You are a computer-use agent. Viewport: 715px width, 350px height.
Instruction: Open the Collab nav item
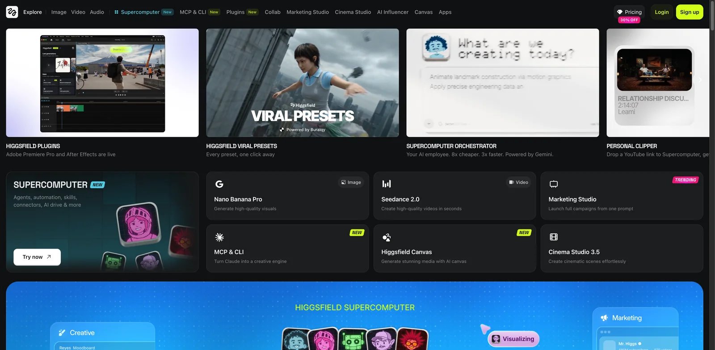[273, 12]
